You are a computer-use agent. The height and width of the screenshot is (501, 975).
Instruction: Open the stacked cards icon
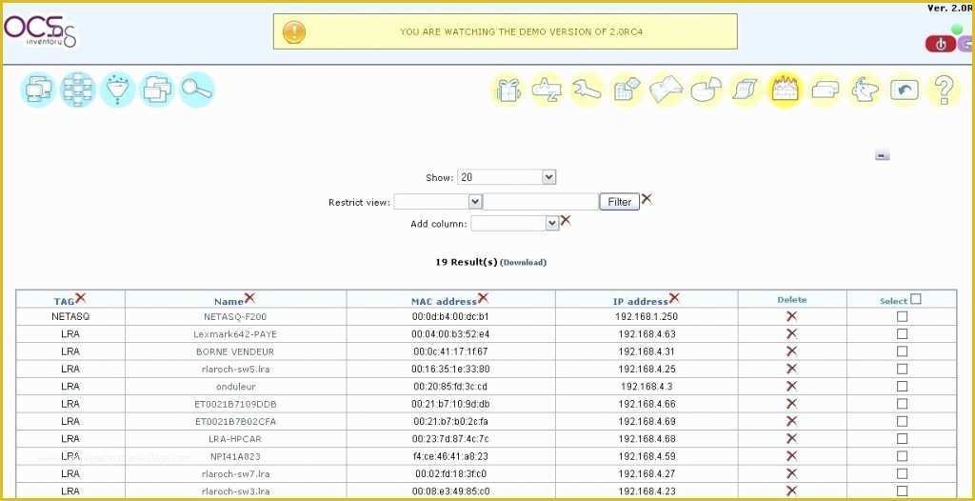click(825, 90)
